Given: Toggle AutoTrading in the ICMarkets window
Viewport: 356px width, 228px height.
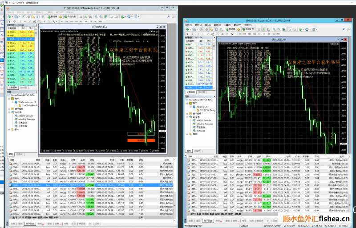Looking at the screenshot, I should [70, 16].
